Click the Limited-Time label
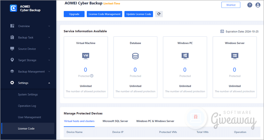Screen dimensions: 264x140 click(x=112, y=3)
